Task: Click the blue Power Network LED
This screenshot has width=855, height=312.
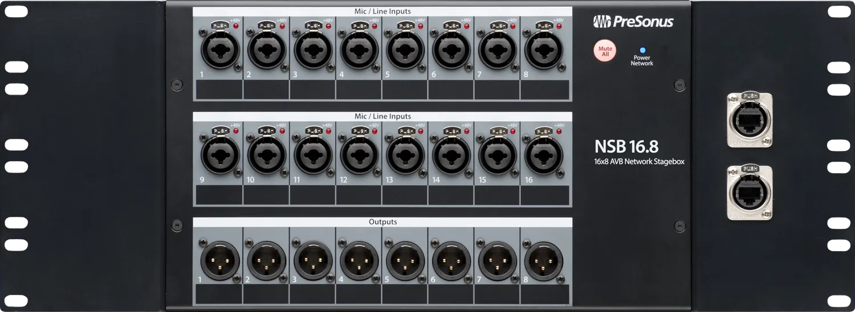Action: (x=642, y=50)
